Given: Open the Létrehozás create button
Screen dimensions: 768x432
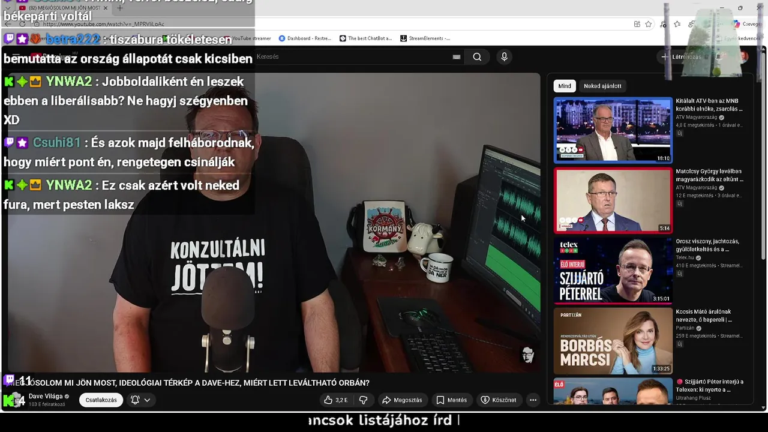Looking at the screenshot, I should pyautogui.click(x=681, y=57).
